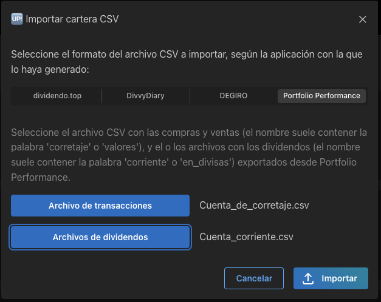
Task: Click the Cuenta_de_corretaje.csv file name
Action: point(254,206)
